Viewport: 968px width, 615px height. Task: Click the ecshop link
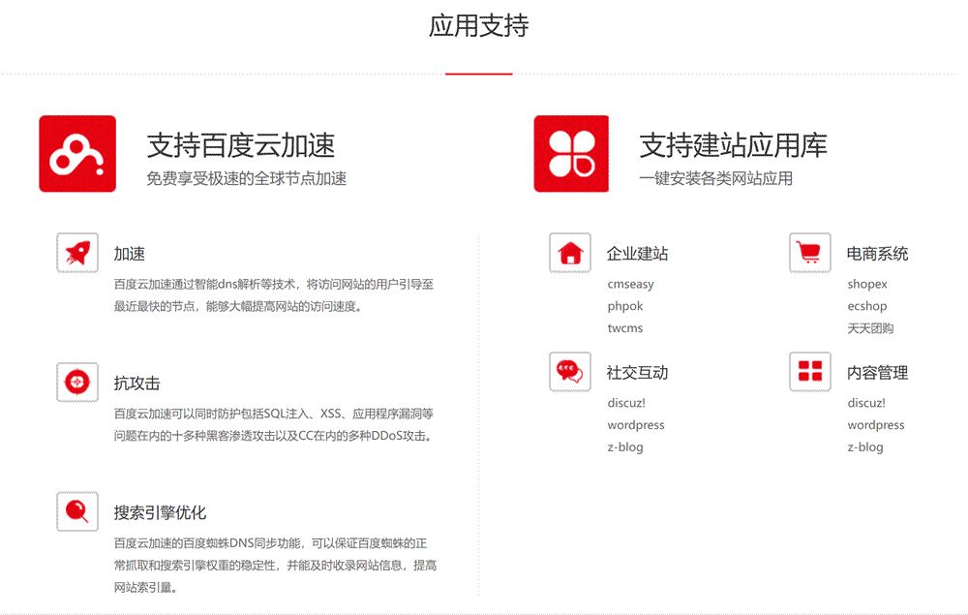point(866,306)
